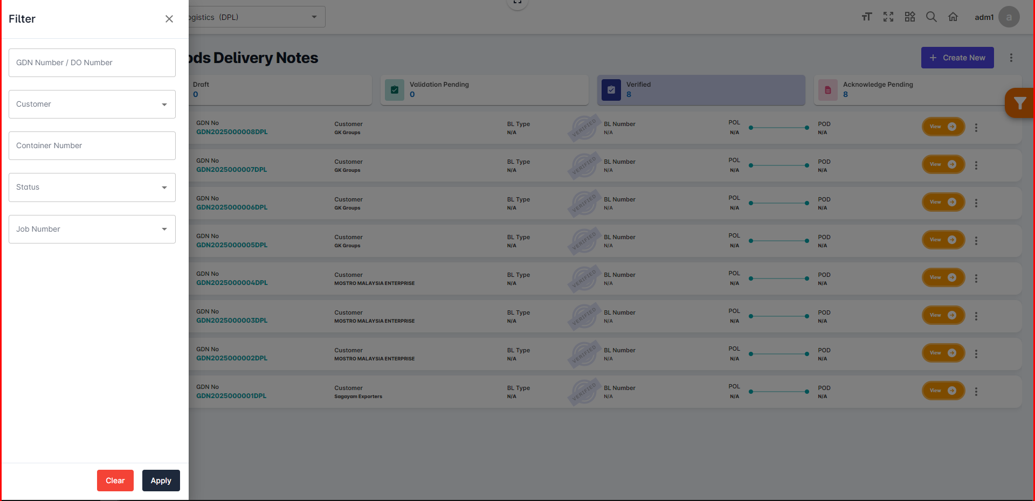Viewport: 1035px width, 501px height.
Task: Expand the Job Number dropdown
Action: (92, 229)
